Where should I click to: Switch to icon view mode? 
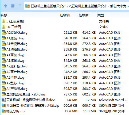tap(13, 6)
